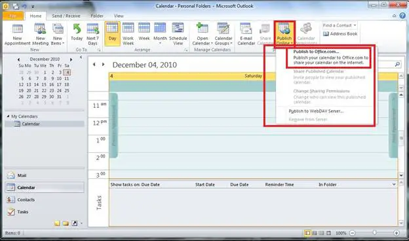The image size is (409, 241).
Task: Collapse the daily task list chevron
Action: 394,184
